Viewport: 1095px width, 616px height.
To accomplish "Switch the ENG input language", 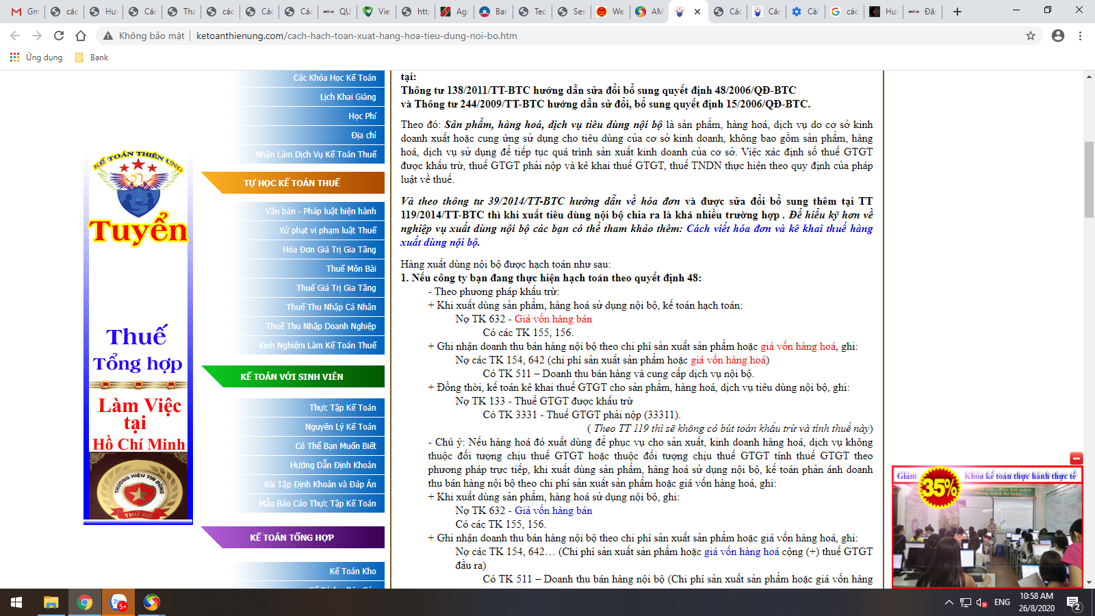I will pyautogui.click(x=1002, y=602).
